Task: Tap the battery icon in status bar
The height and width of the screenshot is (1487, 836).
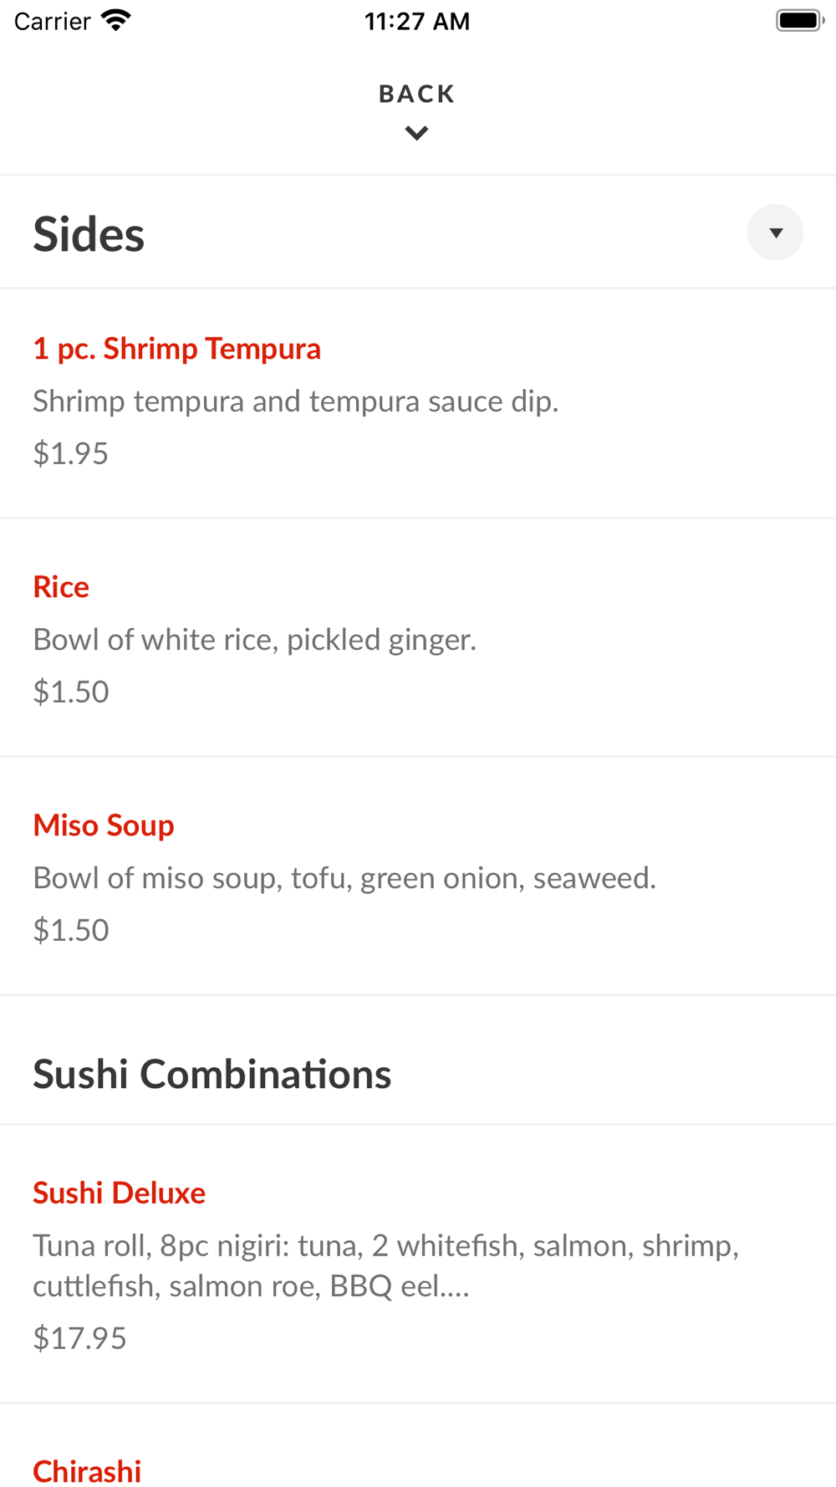Action: [x=800, y=20]
